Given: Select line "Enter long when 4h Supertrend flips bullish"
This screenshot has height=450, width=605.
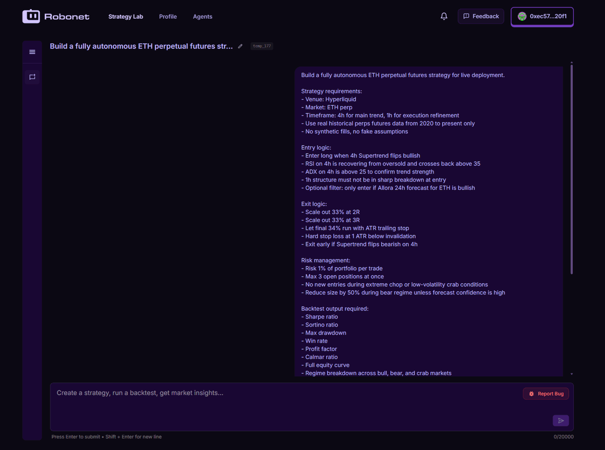Looking at the screenshot, I should [360, 156].
